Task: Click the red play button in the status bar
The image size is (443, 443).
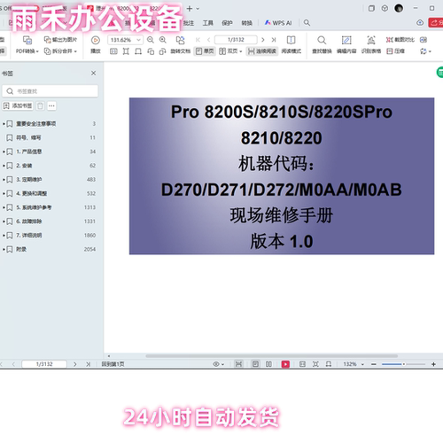Action: click(x=285, y=364)
